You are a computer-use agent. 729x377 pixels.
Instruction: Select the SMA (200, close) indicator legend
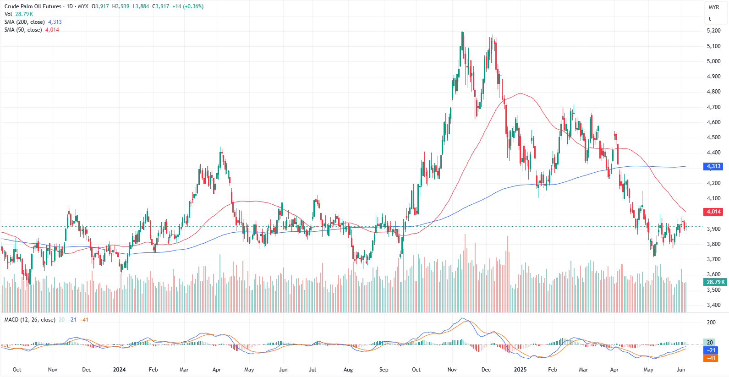(25, 22)
